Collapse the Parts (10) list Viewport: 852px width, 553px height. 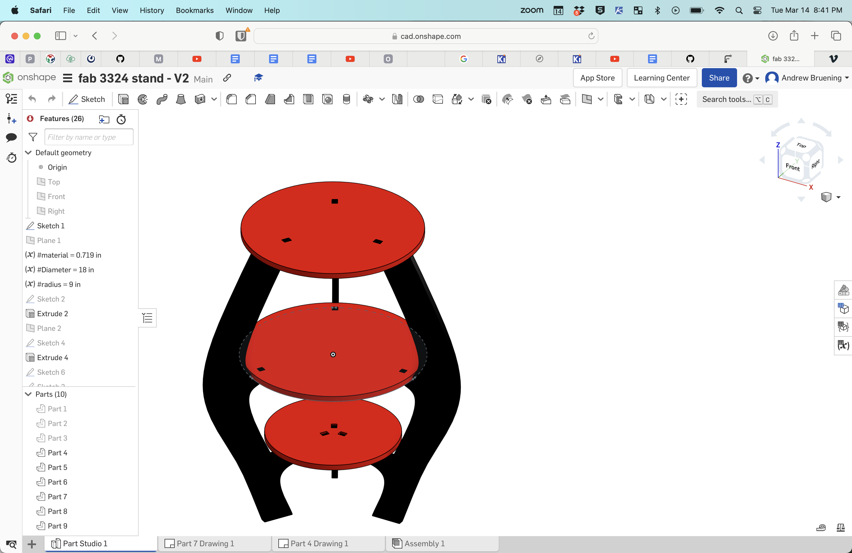click(28, 394)
